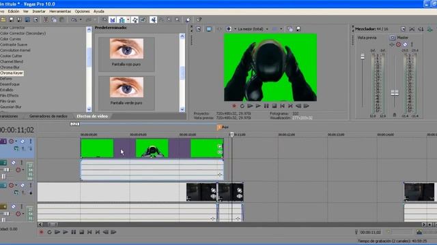Screen dimensions: 437x245
Task: Open project video properties in the preview toolbar
Action: [199, 29]
